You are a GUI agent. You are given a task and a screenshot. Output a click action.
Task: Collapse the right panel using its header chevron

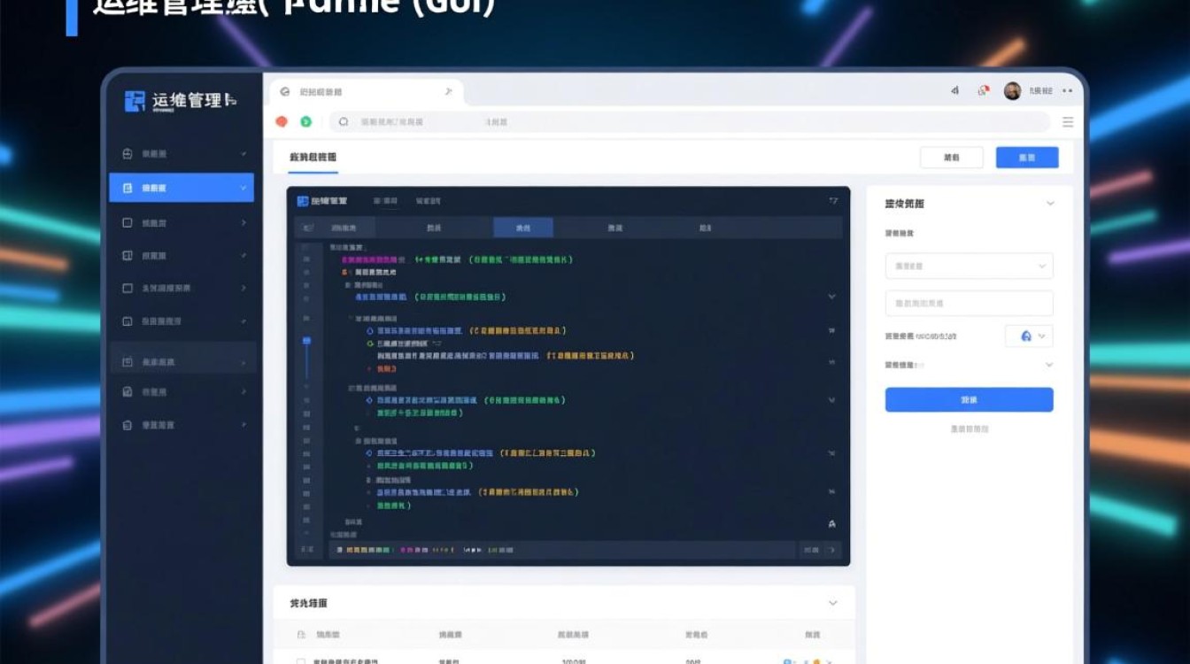pos(1050,204)
